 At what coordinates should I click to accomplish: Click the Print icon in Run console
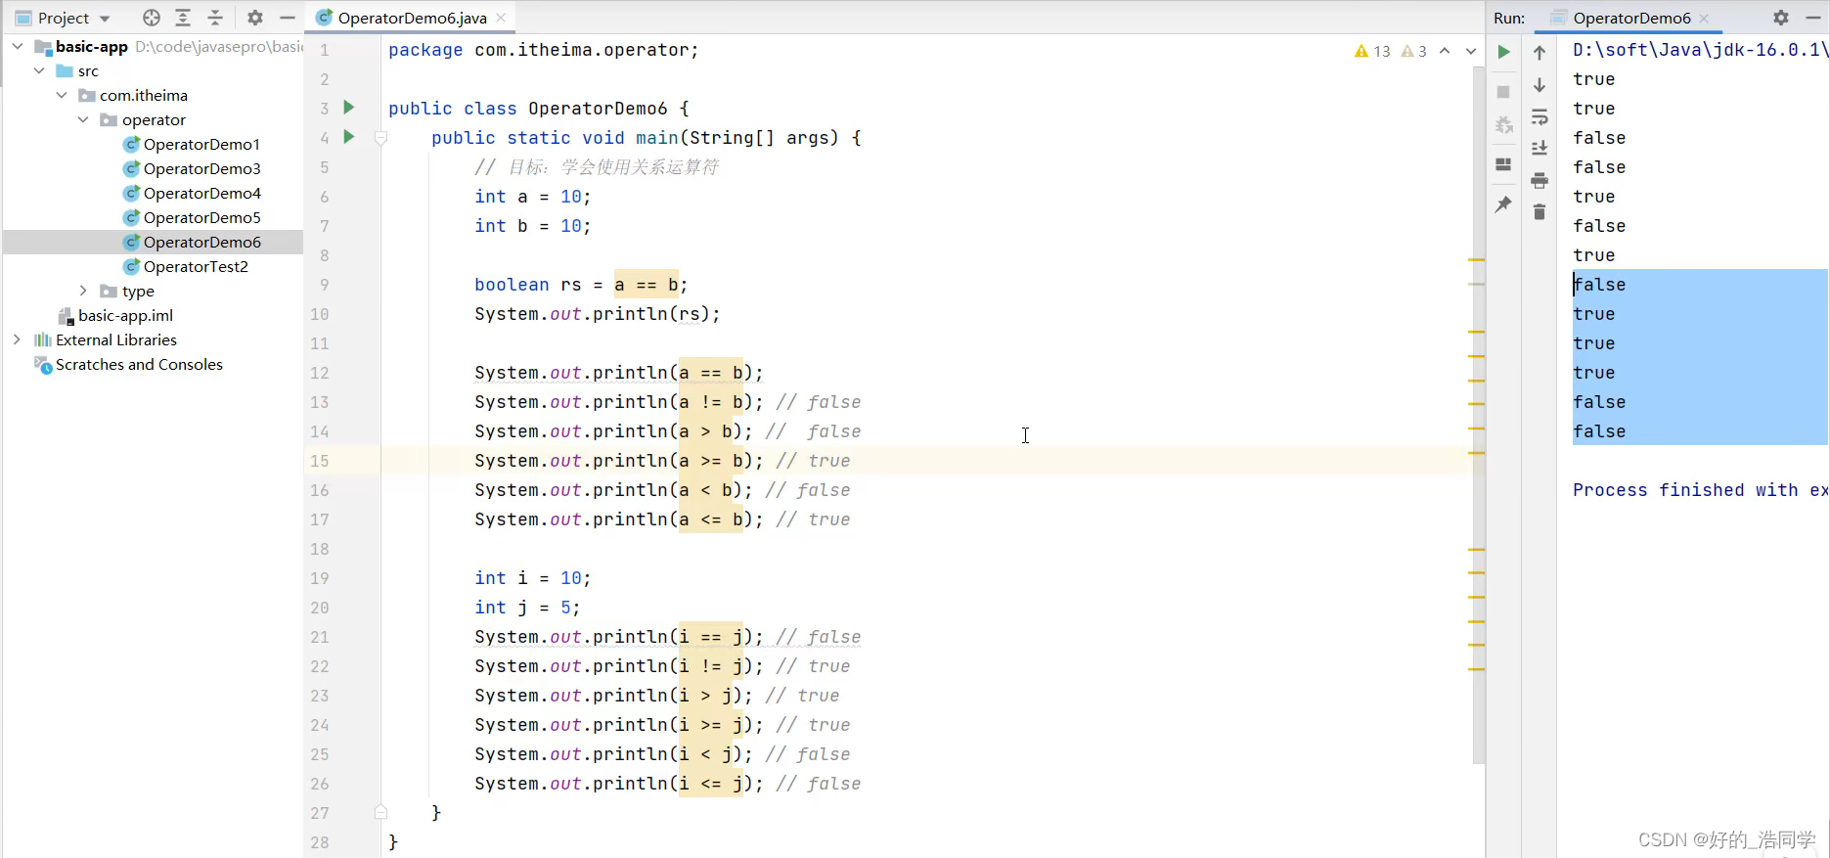click(1540, 181)
